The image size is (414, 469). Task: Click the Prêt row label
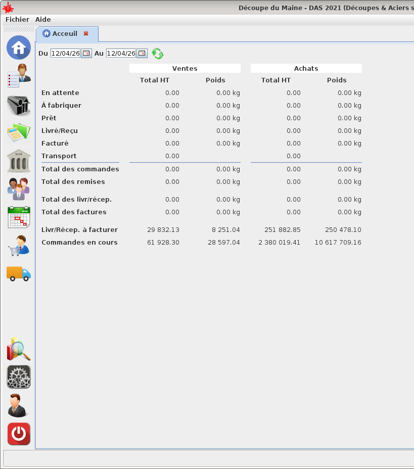point(49,118)
